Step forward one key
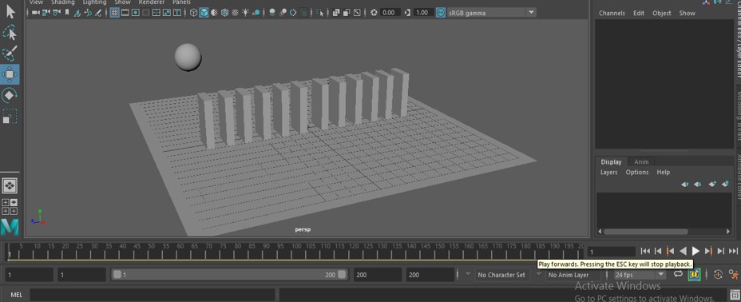Image resolution: width=741 pixels, height=302 pixels. click(x=708, y=252)
